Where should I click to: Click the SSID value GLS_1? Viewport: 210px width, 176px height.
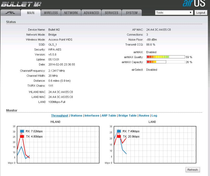point(52,45)
